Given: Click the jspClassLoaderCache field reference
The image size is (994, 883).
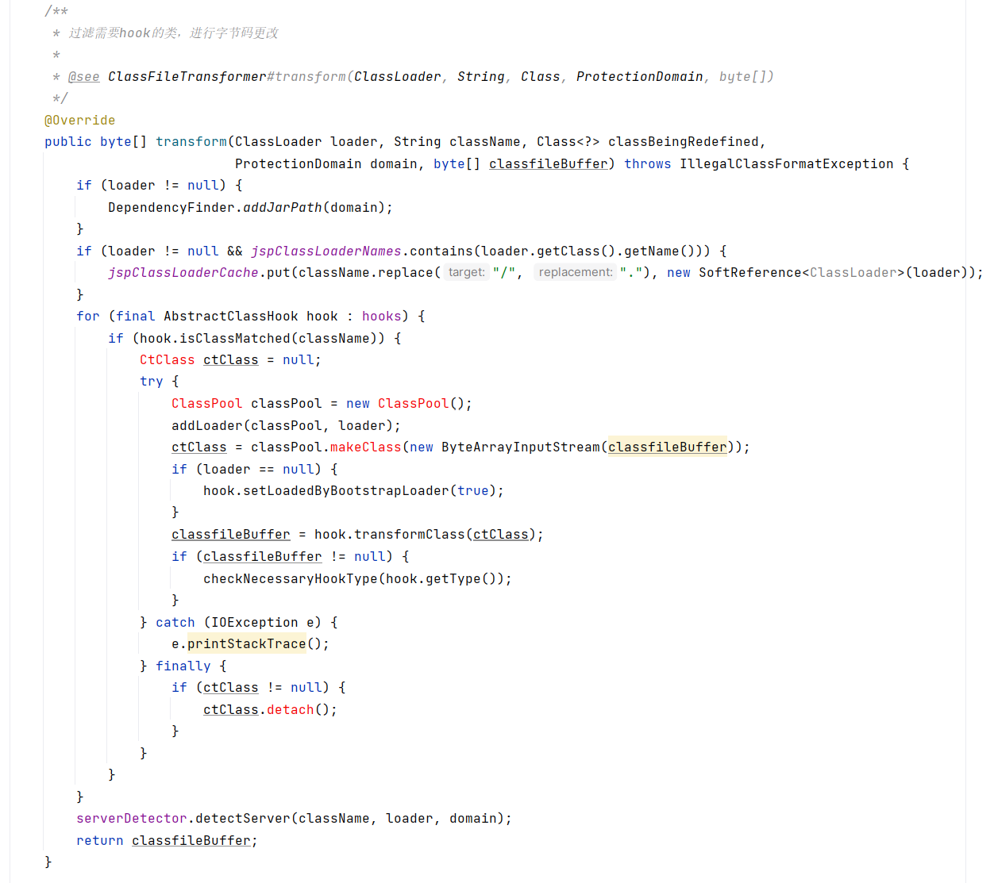Looking at the screenshot, I should (183, 272).
